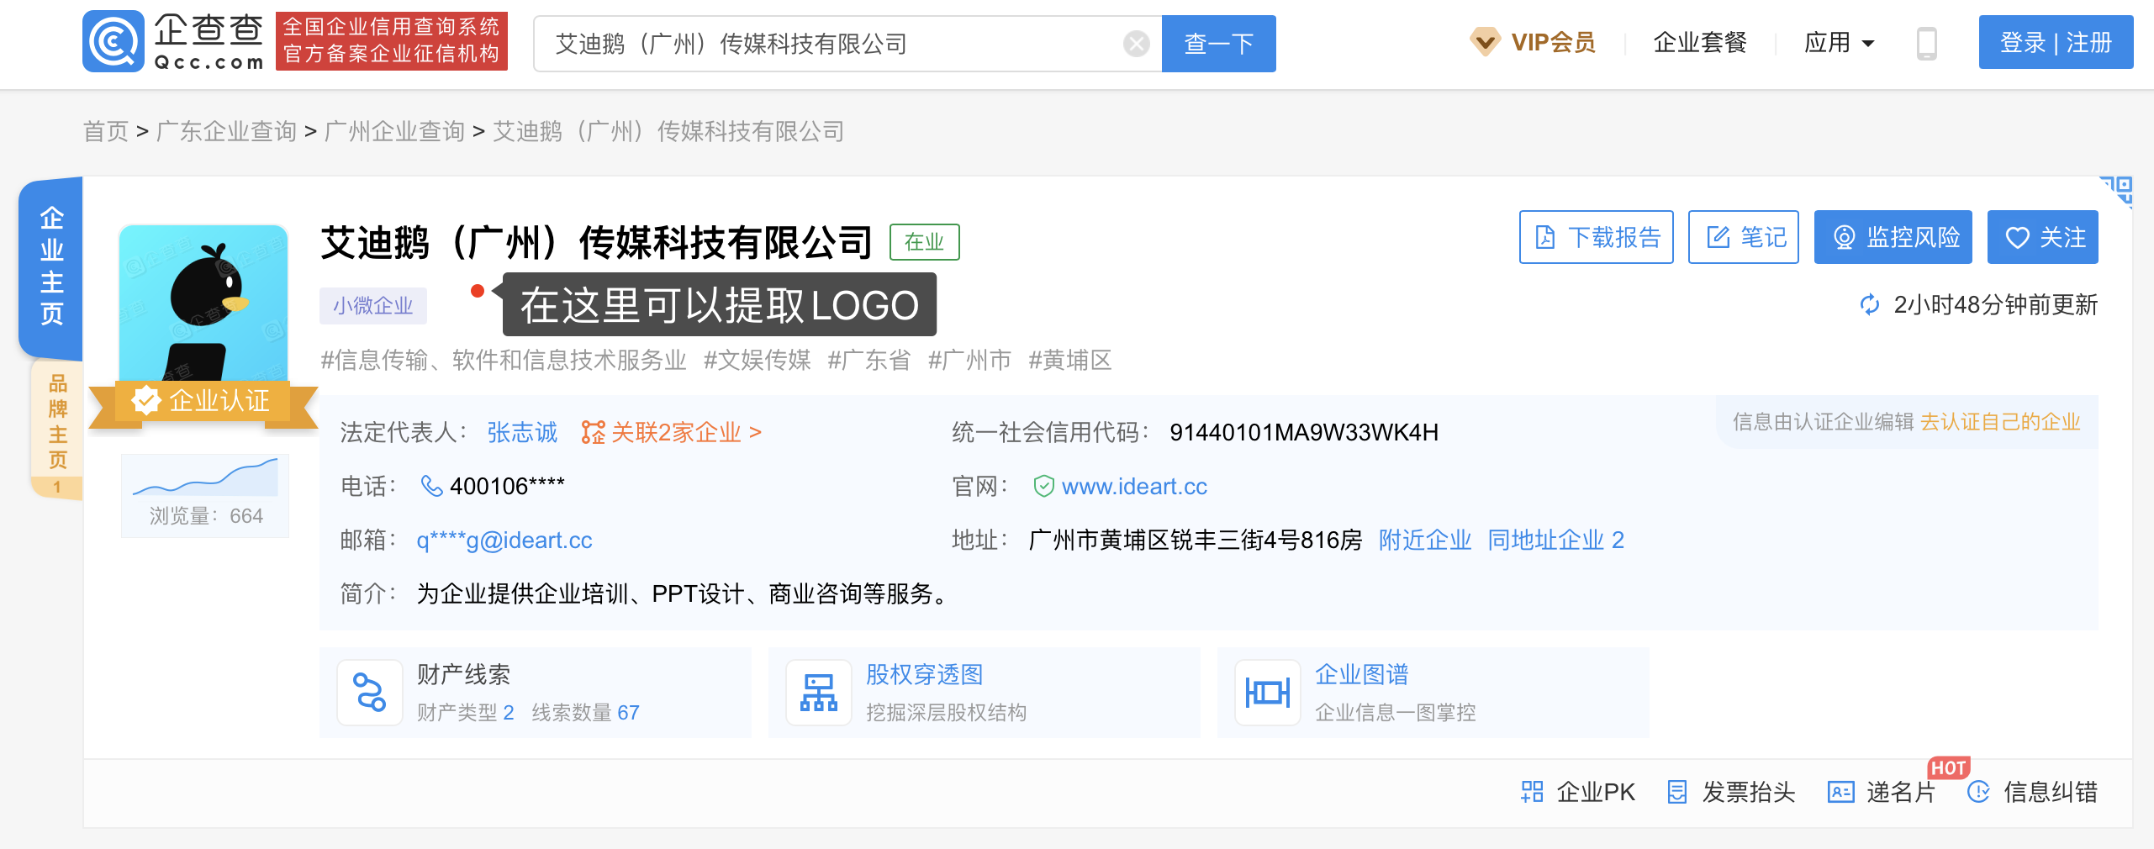Screen dimensions: 2154x849
Task: Click the 递名片 business card icon
Action: tap(1841, 792)
